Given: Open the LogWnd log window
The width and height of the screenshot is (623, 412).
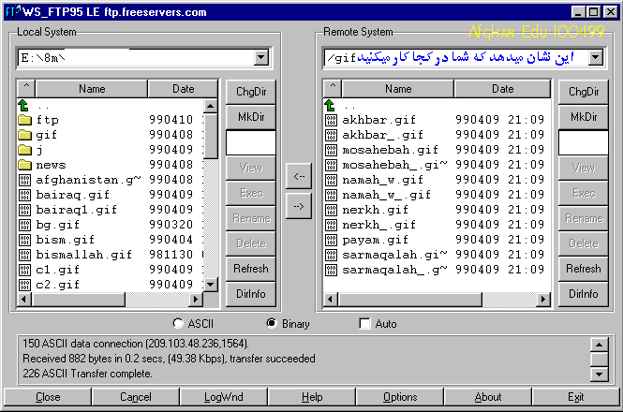Looking at the screenshot, I should [x=223, y=397].
